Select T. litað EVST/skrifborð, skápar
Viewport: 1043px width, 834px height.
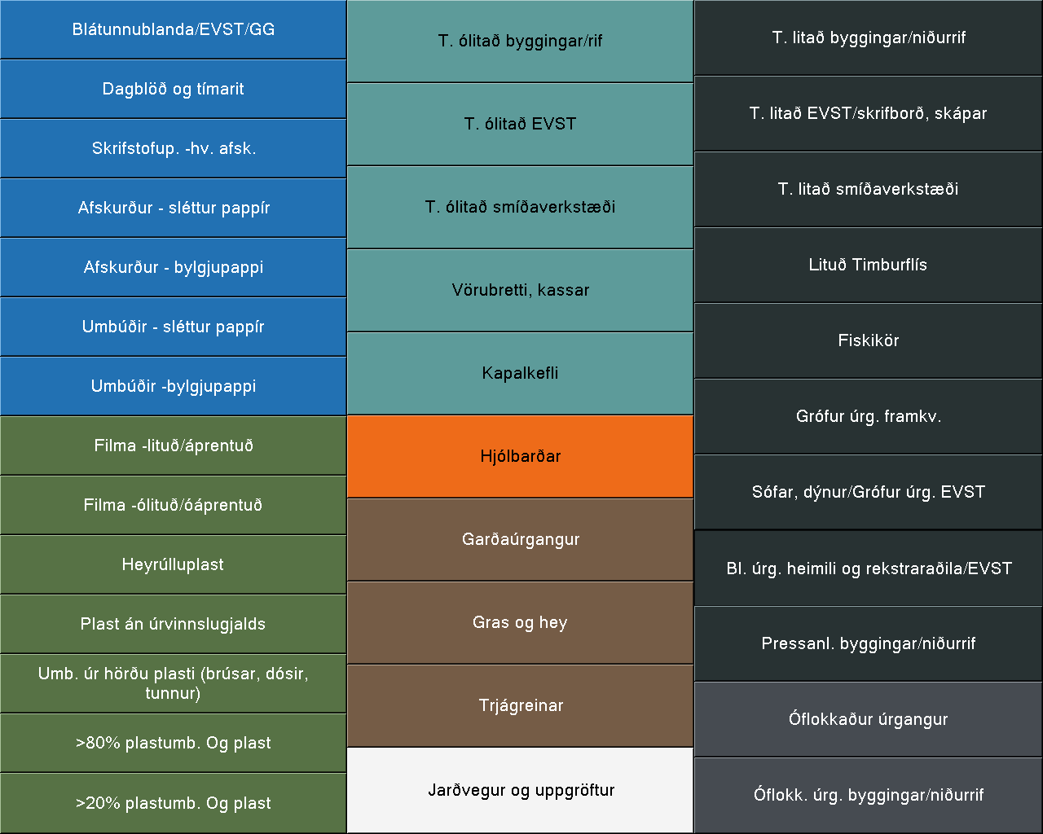coord(868,113)
